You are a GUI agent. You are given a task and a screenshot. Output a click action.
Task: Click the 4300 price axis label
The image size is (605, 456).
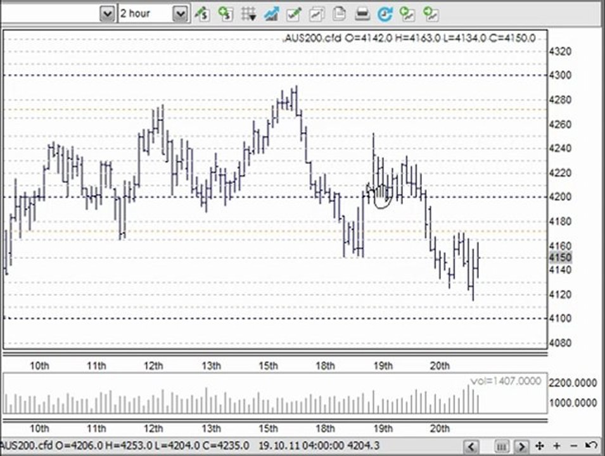[560, 75]
